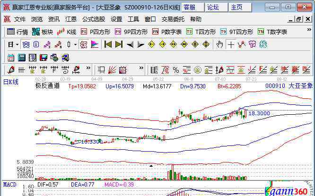
Task: Open the T四方形 tool
Action: 201,32
